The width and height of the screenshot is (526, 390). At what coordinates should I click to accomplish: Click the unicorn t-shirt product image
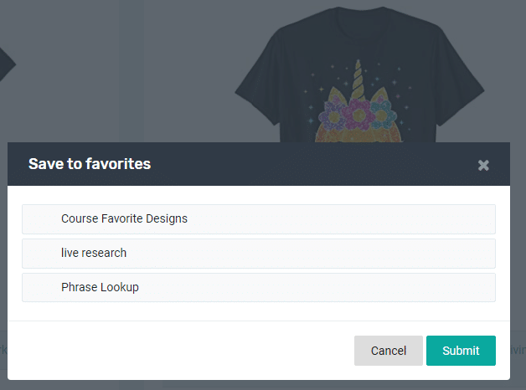point(359,74)
